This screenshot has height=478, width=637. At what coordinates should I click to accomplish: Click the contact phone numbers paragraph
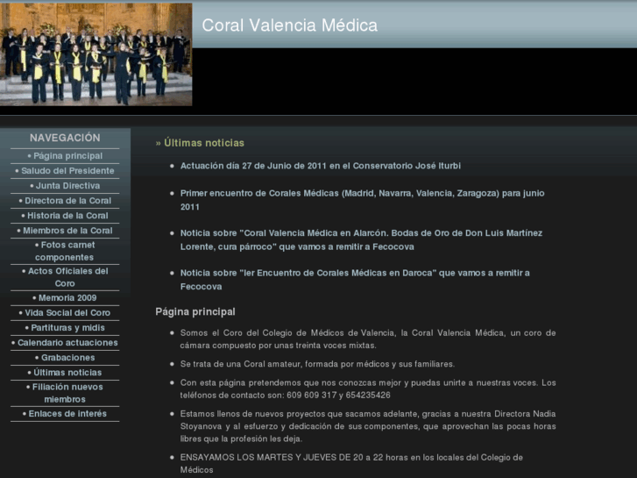coord(368,389)
